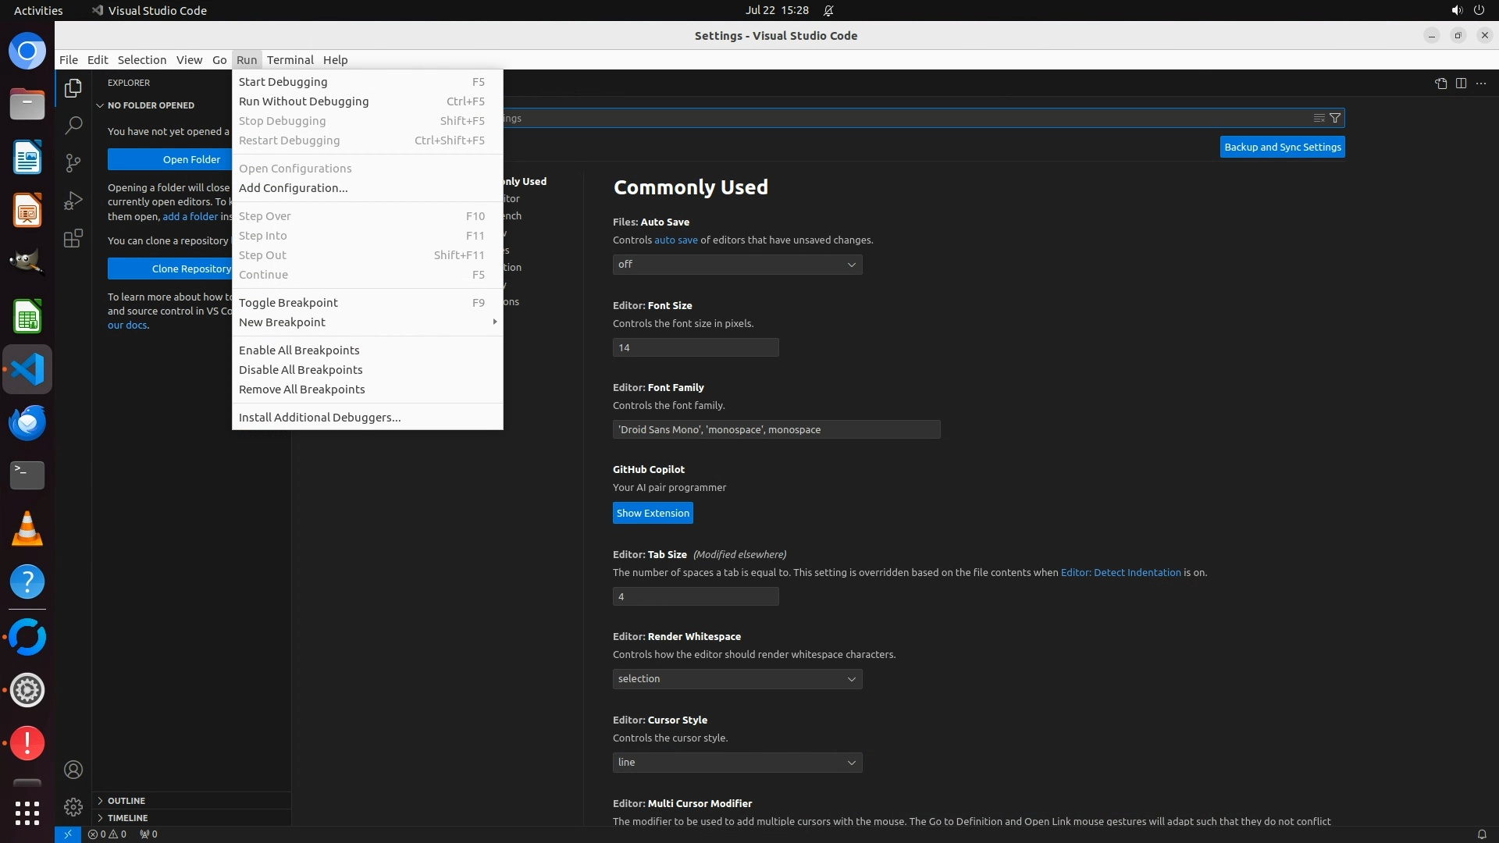This screenshot has width=1499, height=843.
Task: Click the split editor right icon
Action: tap(1461, 84)
